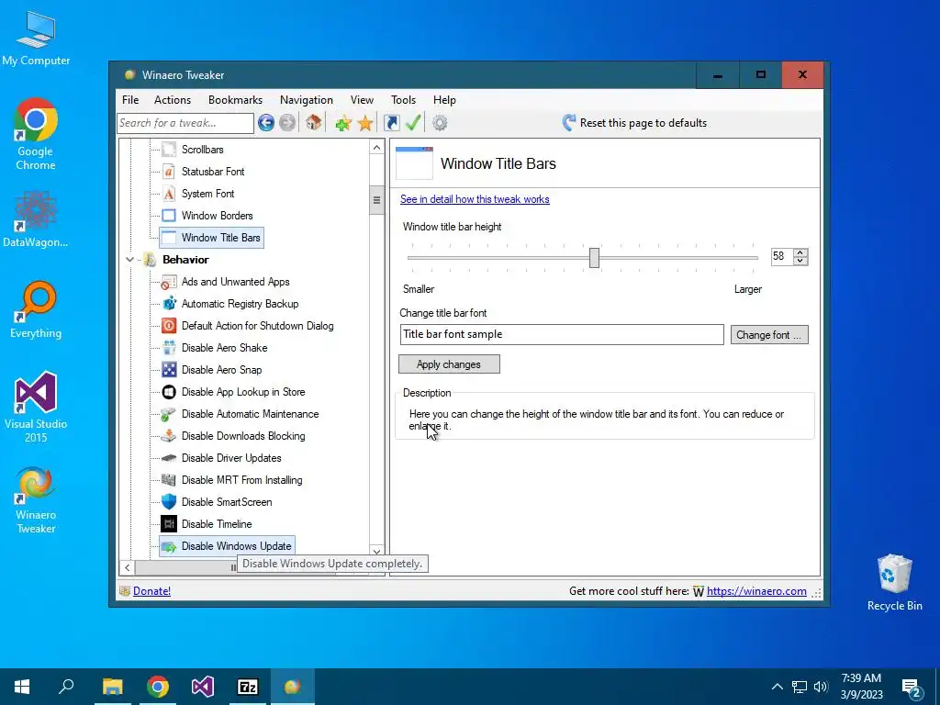Click Default Action for Shutdown Dialog icon
The image size is (940, 705).
(169, 326)
